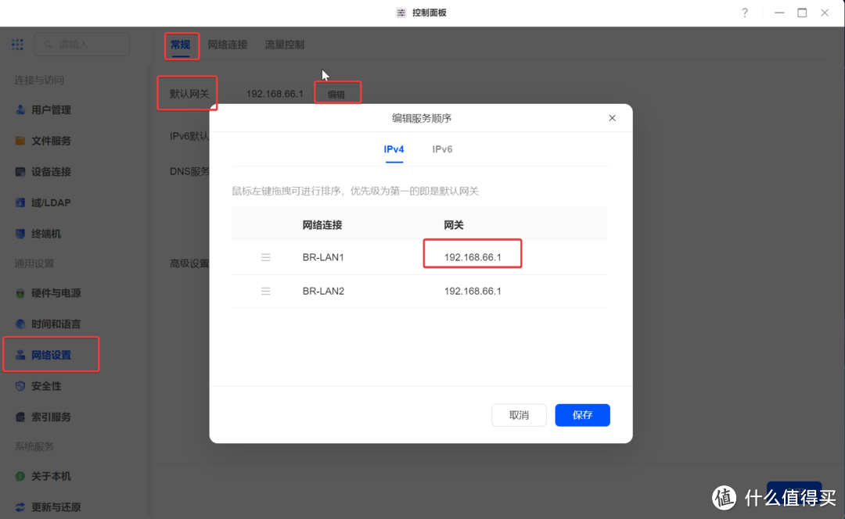Select the IPv4 tab in the dialog

pyautogui.click(x=394, y=149)
